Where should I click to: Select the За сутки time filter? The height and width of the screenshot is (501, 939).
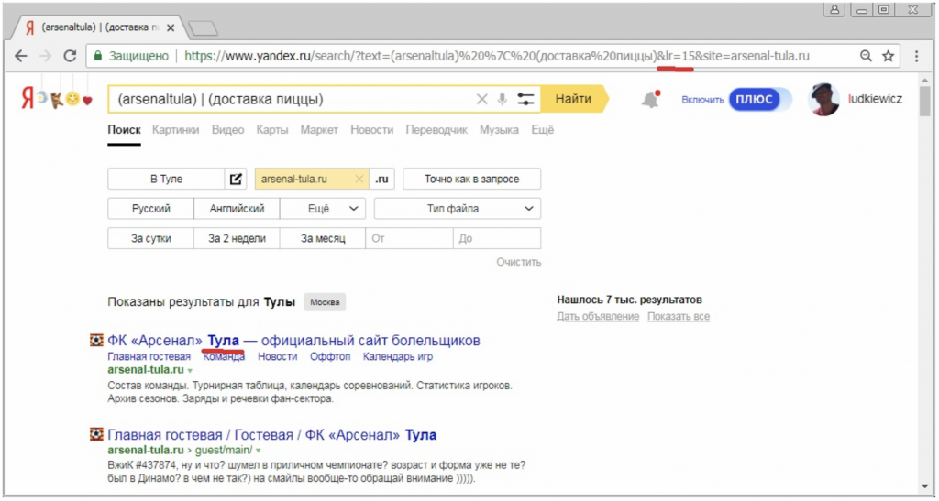point(151,238)
